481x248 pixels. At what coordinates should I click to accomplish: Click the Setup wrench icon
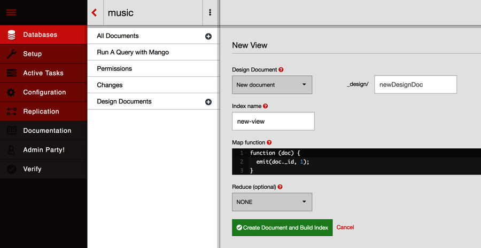[x=12, y=54]
